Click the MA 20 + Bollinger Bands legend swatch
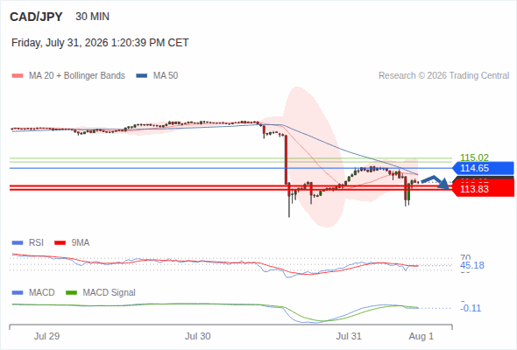517x350 pixels. (x=18, y=76)
